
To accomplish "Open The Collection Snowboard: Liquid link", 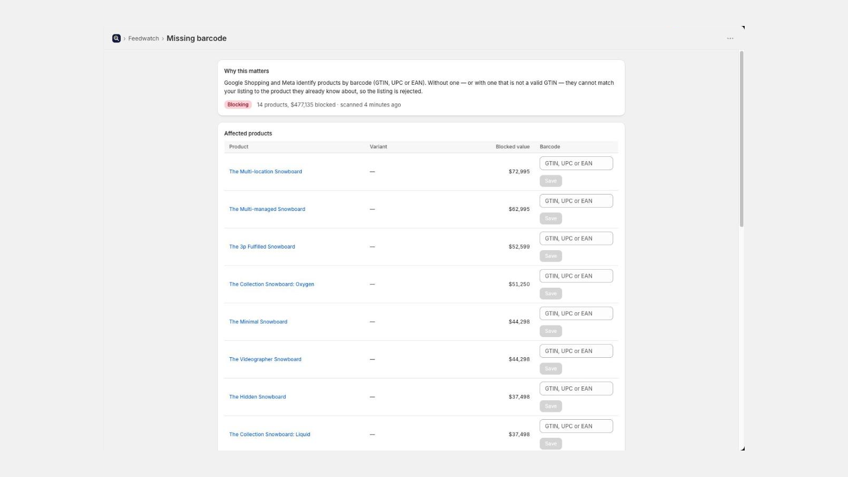I will 270,435.
